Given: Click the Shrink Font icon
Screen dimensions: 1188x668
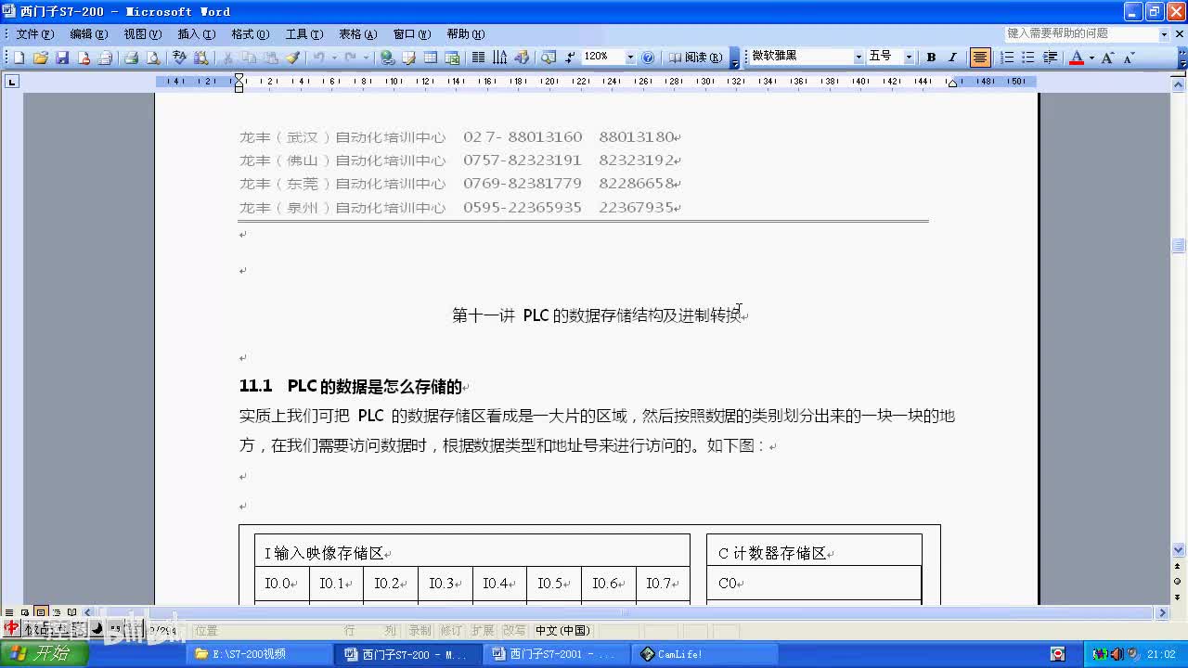Looking at the screenshot, I should point(1130,58).
